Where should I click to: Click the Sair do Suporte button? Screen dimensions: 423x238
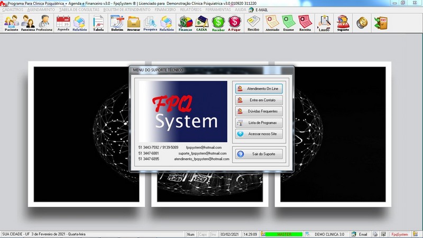259,154
